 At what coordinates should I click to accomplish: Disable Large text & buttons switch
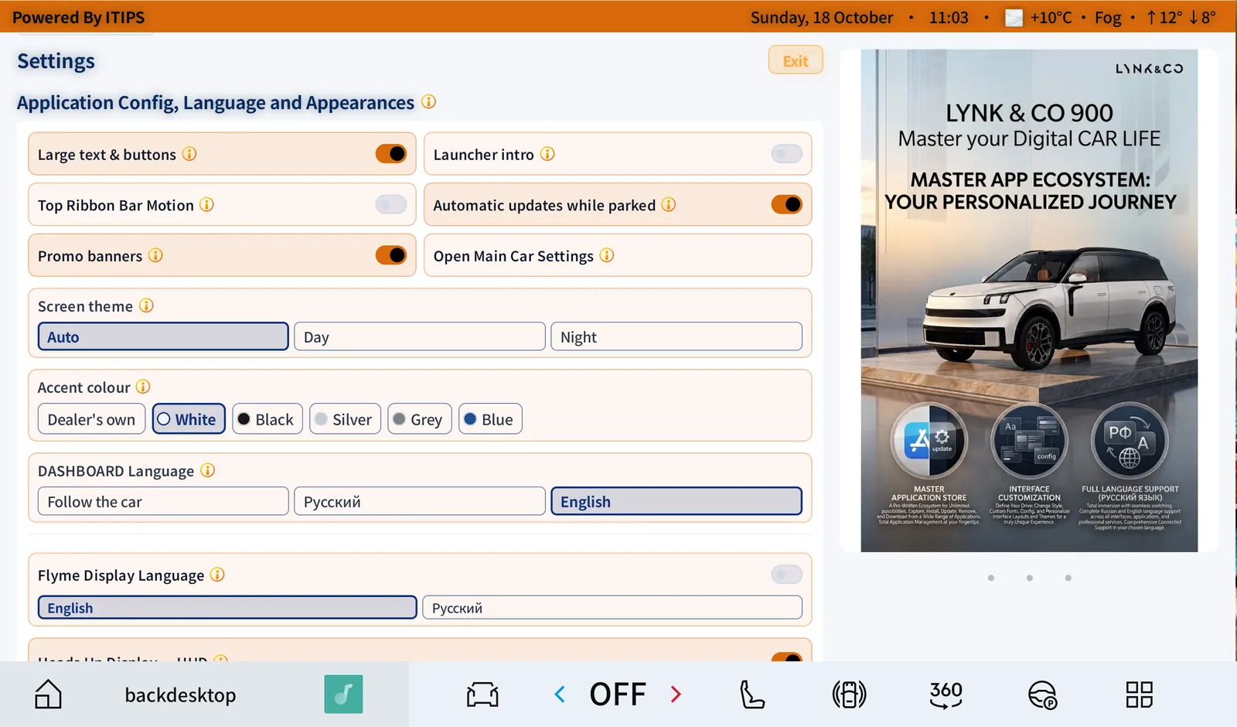pos(391,154)
